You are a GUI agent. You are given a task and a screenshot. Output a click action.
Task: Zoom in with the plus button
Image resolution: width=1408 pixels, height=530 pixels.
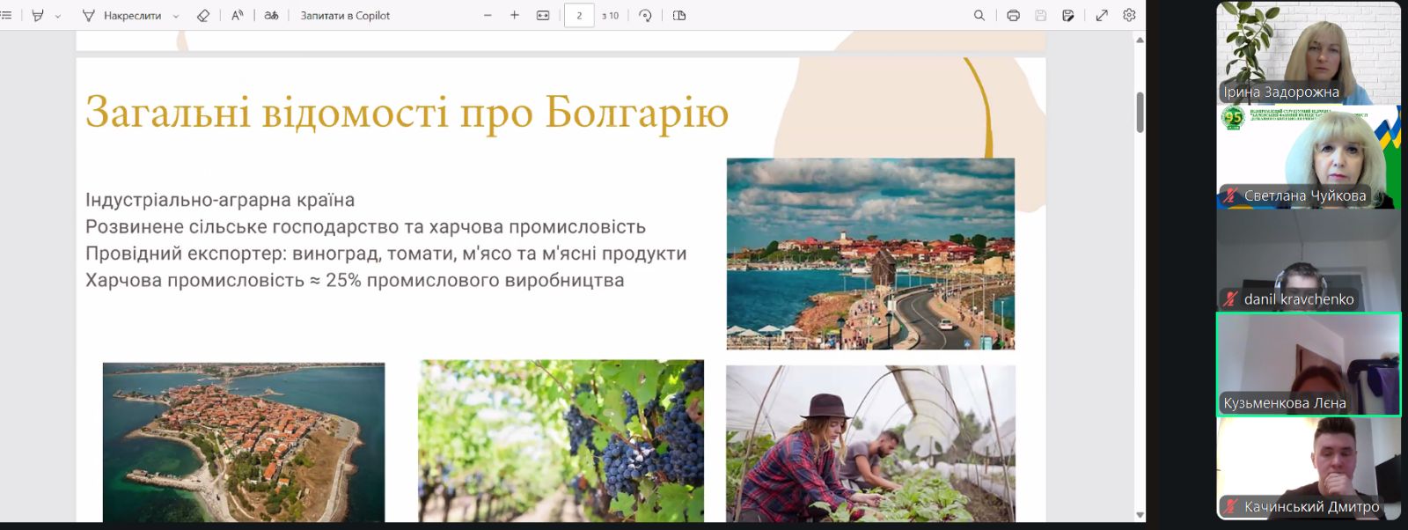(x=515, y=15)
